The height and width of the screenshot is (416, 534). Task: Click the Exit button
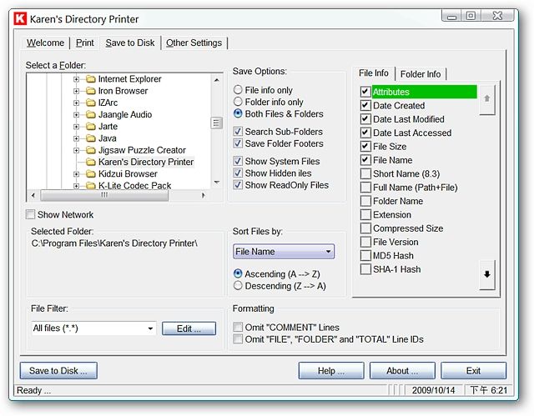tap(473, 370)
